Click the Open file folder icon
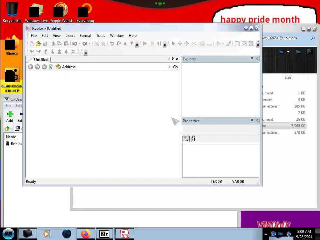Screen dimensions: 320x240 (38, 43)
